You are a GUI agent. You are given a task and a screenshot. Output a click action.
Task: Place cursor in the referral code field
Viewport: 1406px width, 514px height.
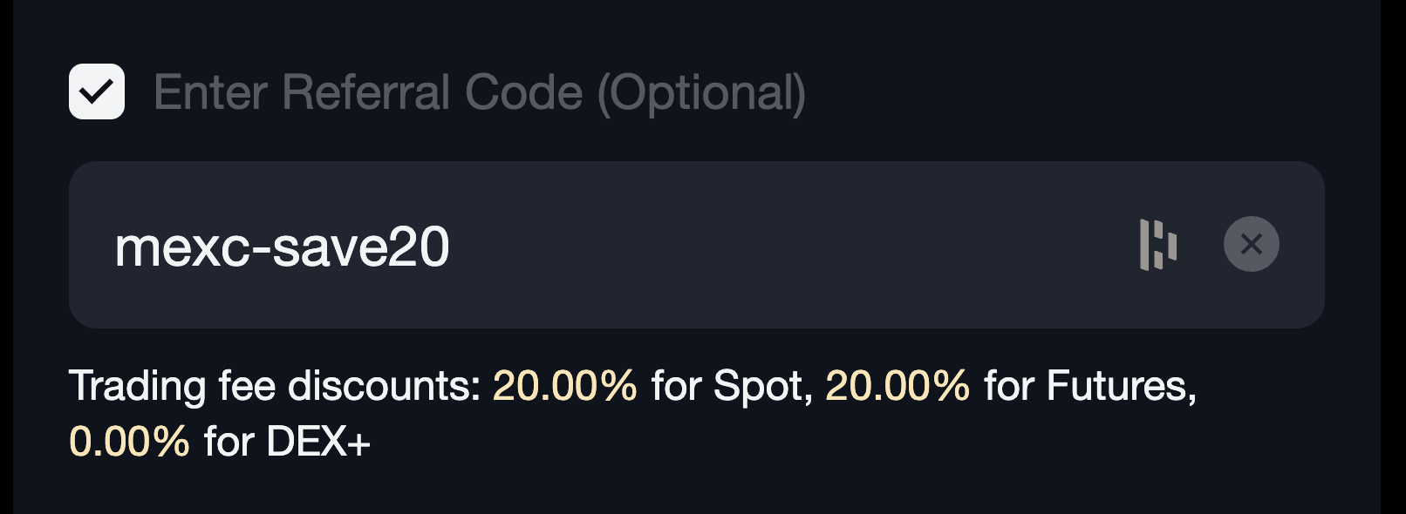[x=523, y=245]
